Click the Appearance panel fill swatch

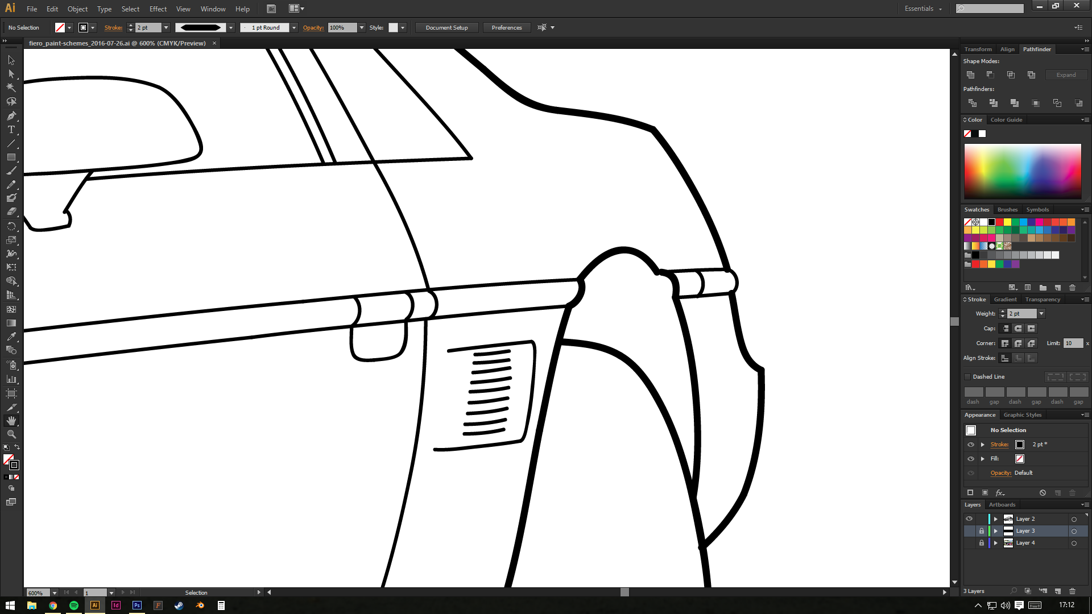pyautogui.click(x=1020, y=459)
